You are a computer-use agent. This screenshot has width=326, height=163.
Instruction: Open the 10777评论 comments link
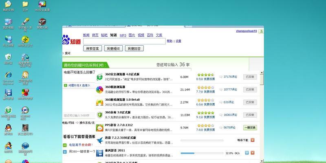230,89
